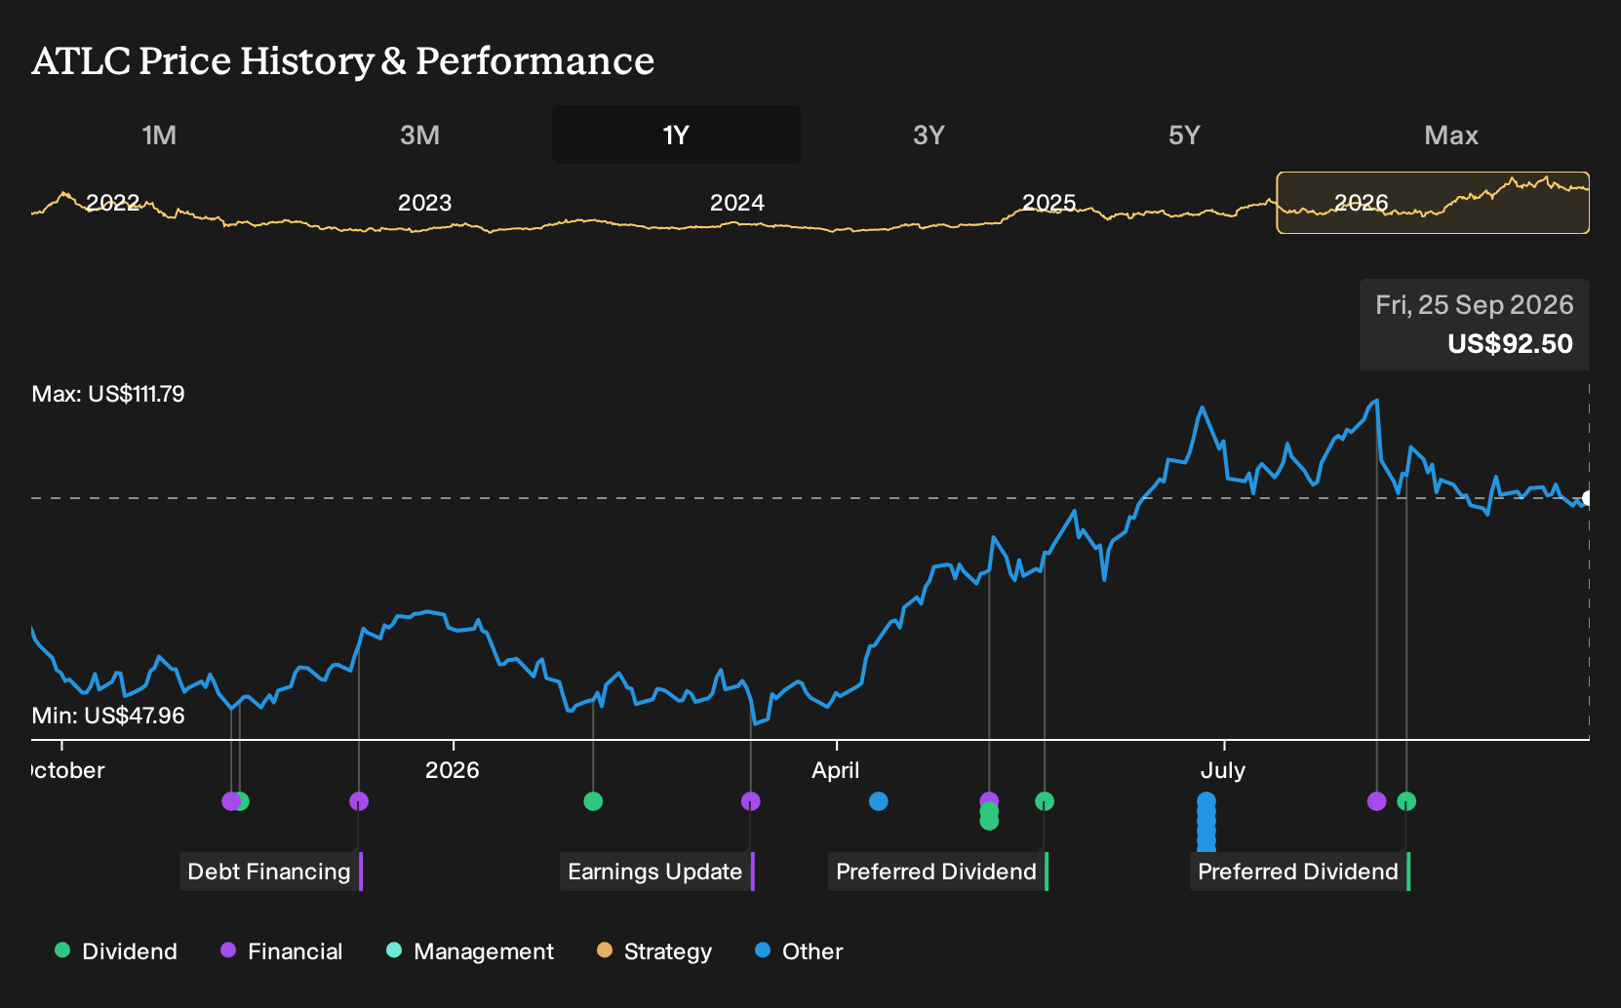This screenshot has height=1008, width=1621.
Task: Jump to 2022 on the overview chart
Action: click(x=113, y=203)
